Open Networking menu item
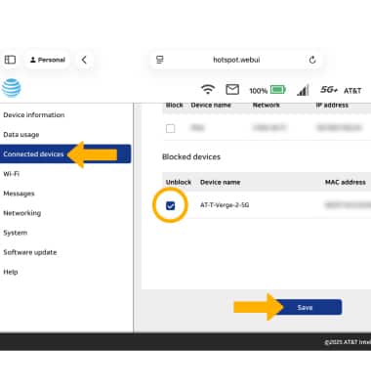 (22, 213)
